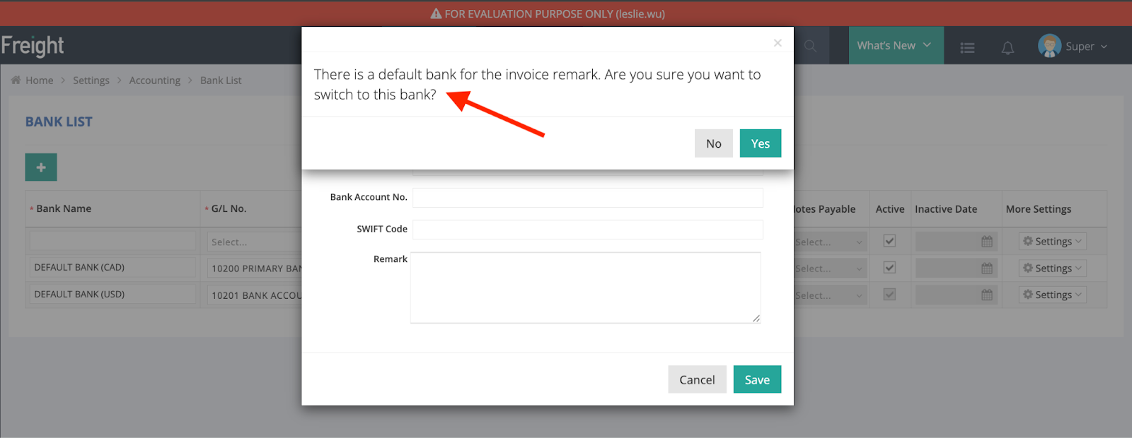Confirm bank switch with Yes button
Viewport: 1132px width, 438px height.
coord(760,143)
